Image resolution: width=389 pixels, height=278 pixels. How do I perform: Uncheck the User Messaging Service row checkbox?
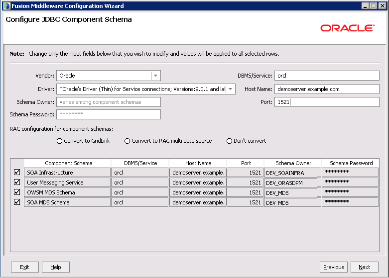coord(17,182)
